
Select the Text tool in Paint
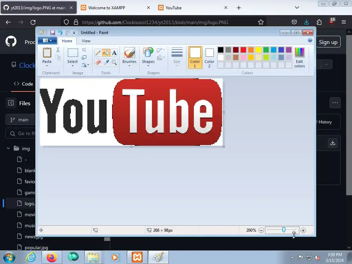114,53
